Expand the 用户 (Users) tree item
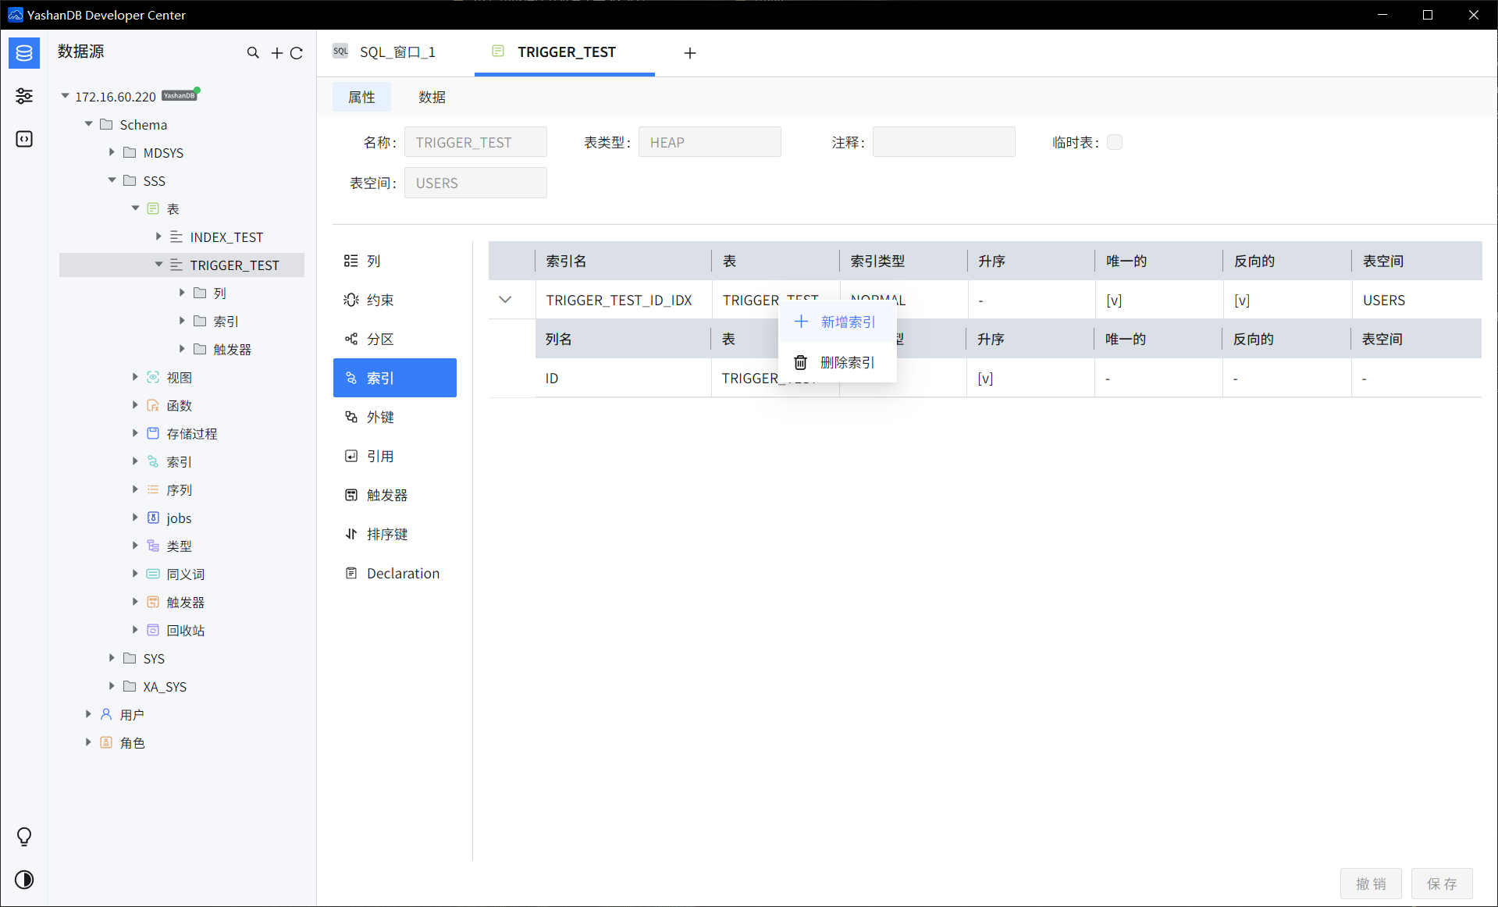This screenshot has width=1498, height=907. (x=87, y=714)
